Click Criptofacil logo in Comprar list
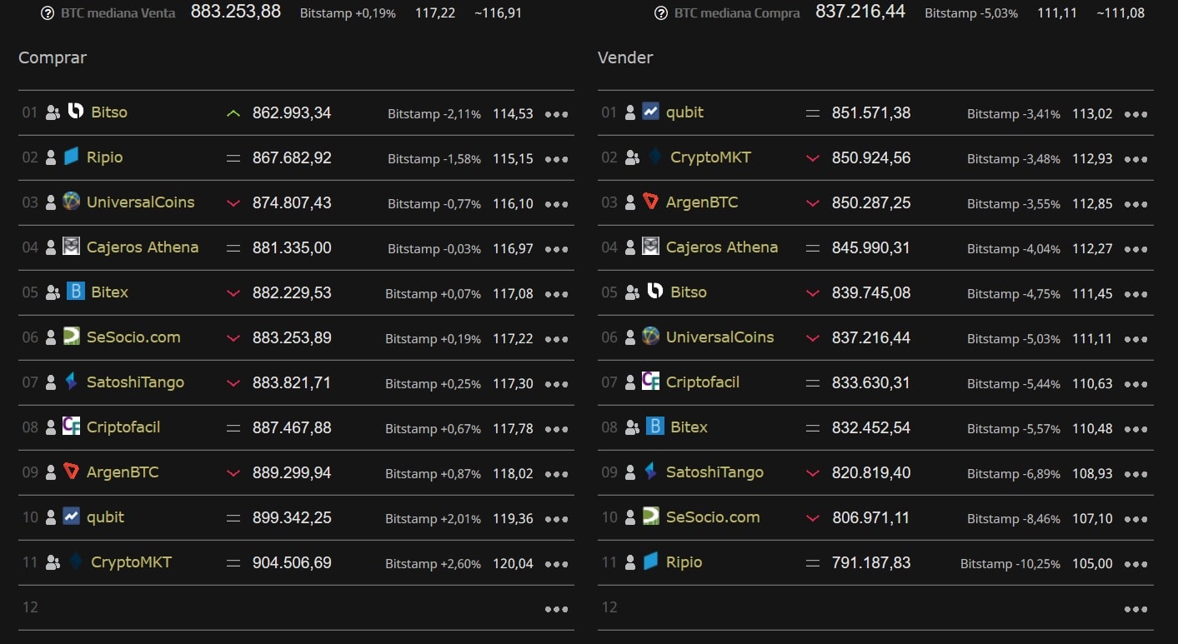 (x=71, y=426)
